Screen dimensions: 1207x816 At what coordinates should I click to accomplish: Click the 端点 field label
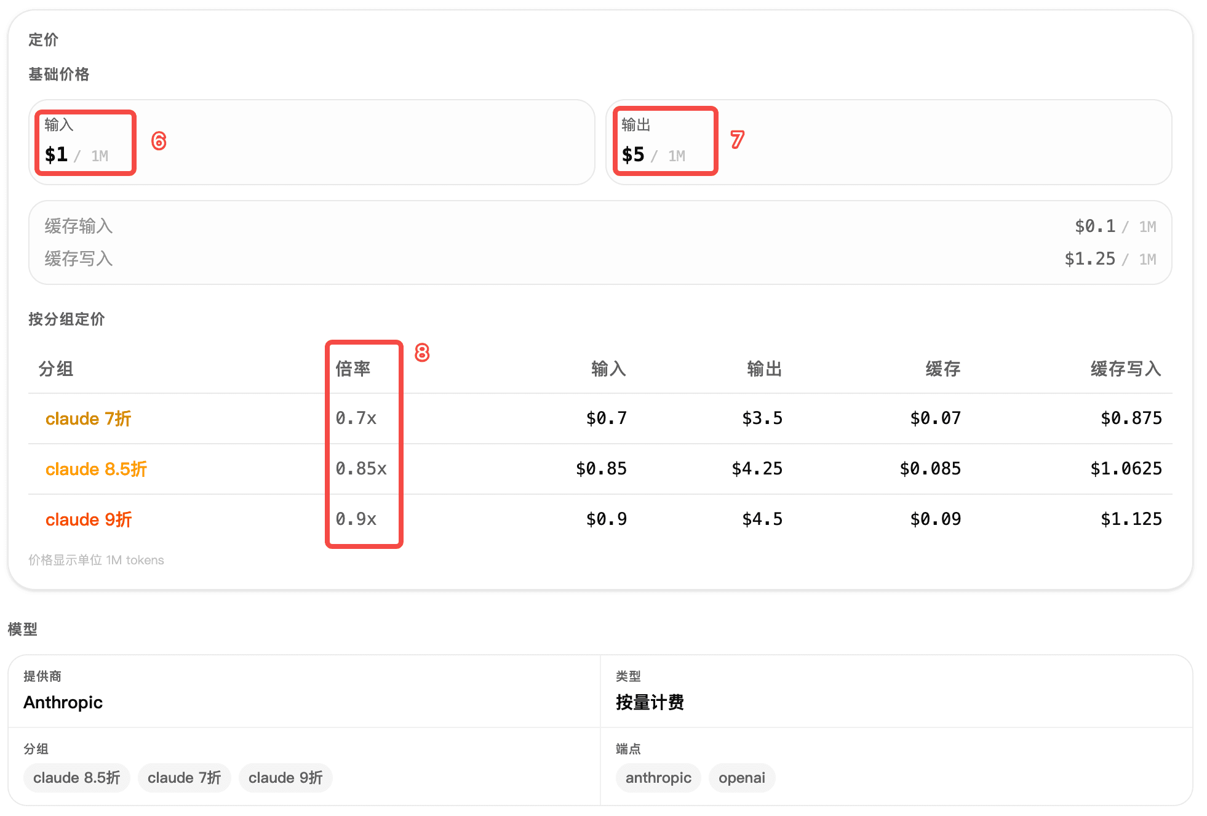pos(628,749)
